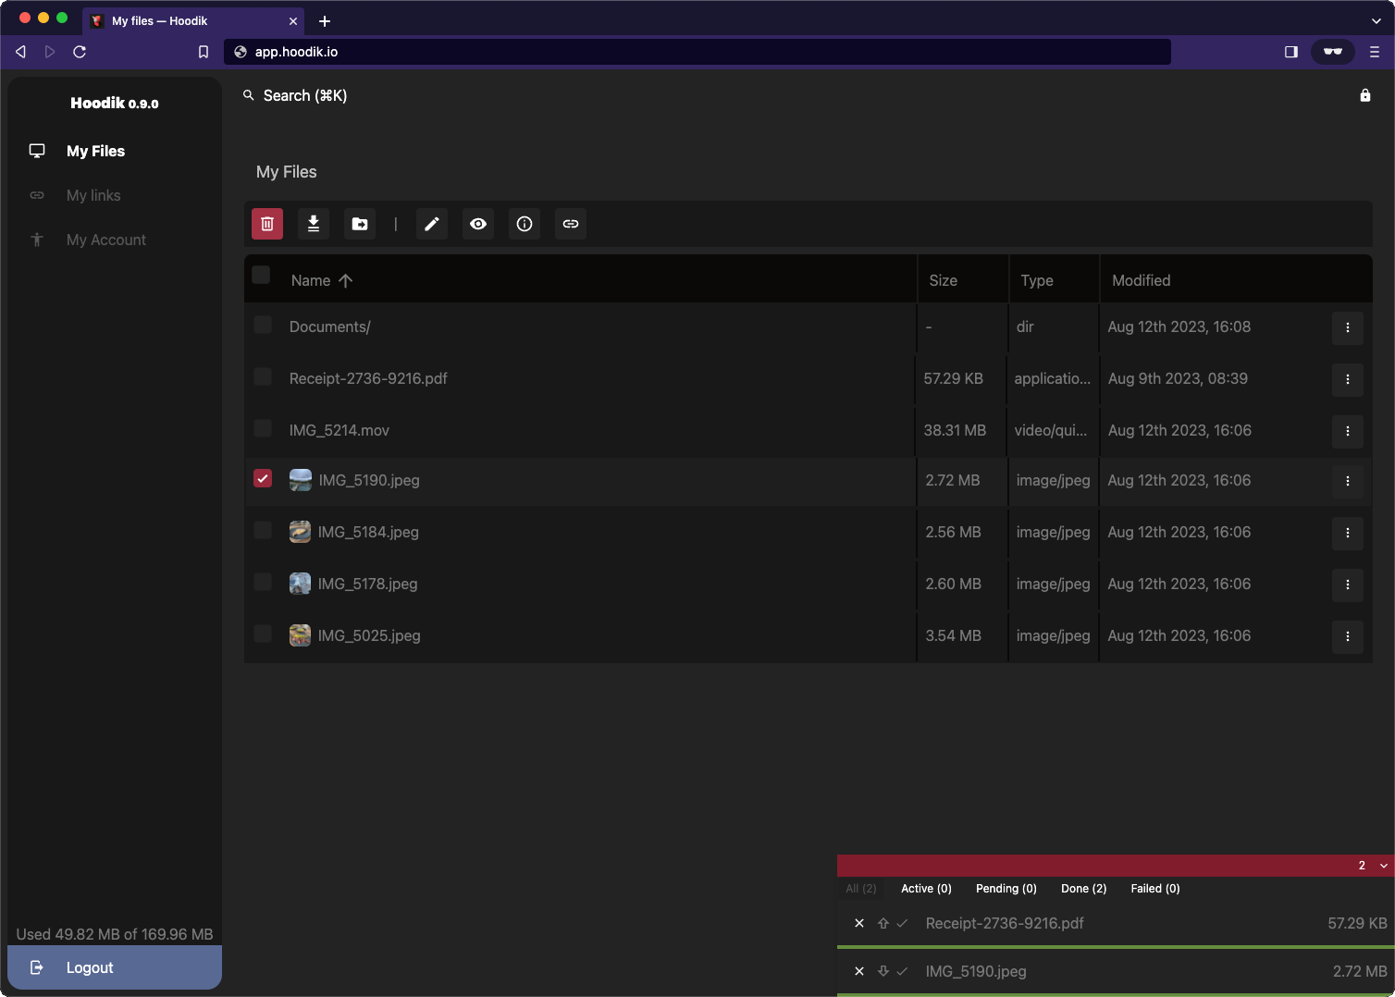The height and width of the screenshot is (997, 1395).
Task: Uncheck IMG_5190.jpeg checkbox
Action: (263, 478)
